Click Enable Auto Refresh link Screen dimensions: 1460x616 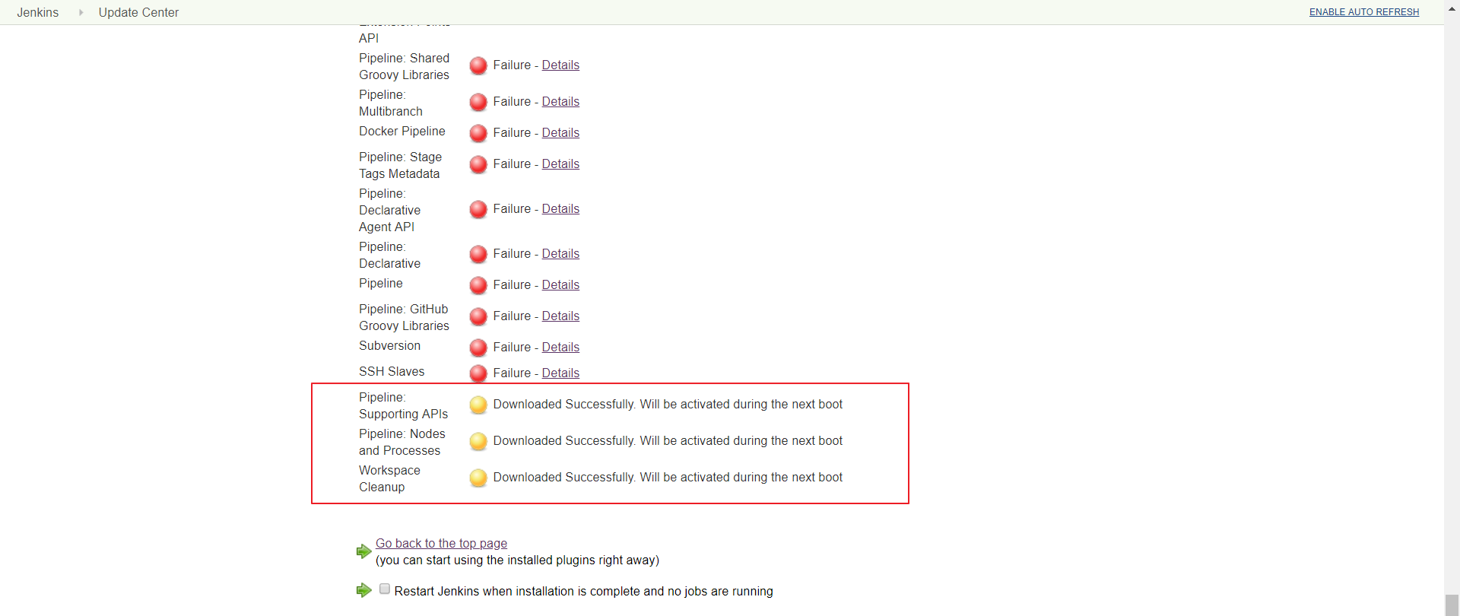[1364, 12]
